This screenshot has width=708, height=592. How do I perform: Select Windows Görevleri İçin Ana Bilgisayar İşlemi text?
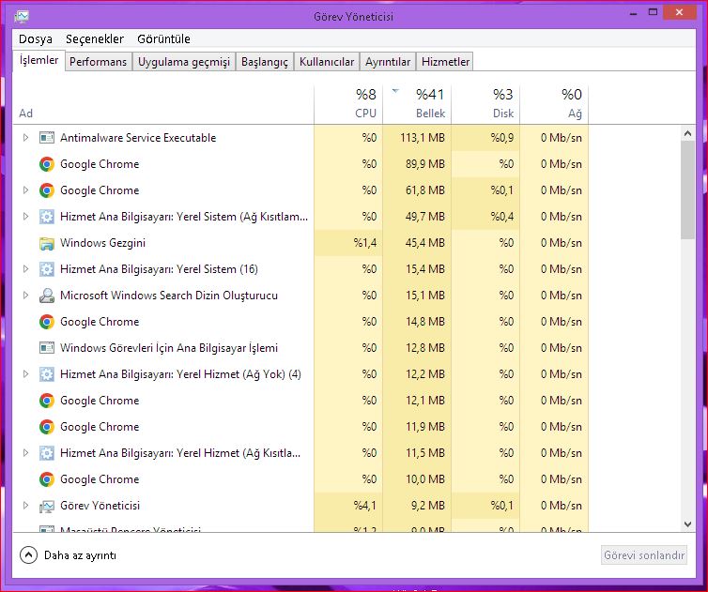(x=169, y=348)
